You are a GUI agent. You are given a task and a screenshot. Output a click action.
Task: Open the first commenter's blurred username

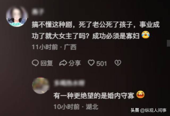tap(38, 12)
